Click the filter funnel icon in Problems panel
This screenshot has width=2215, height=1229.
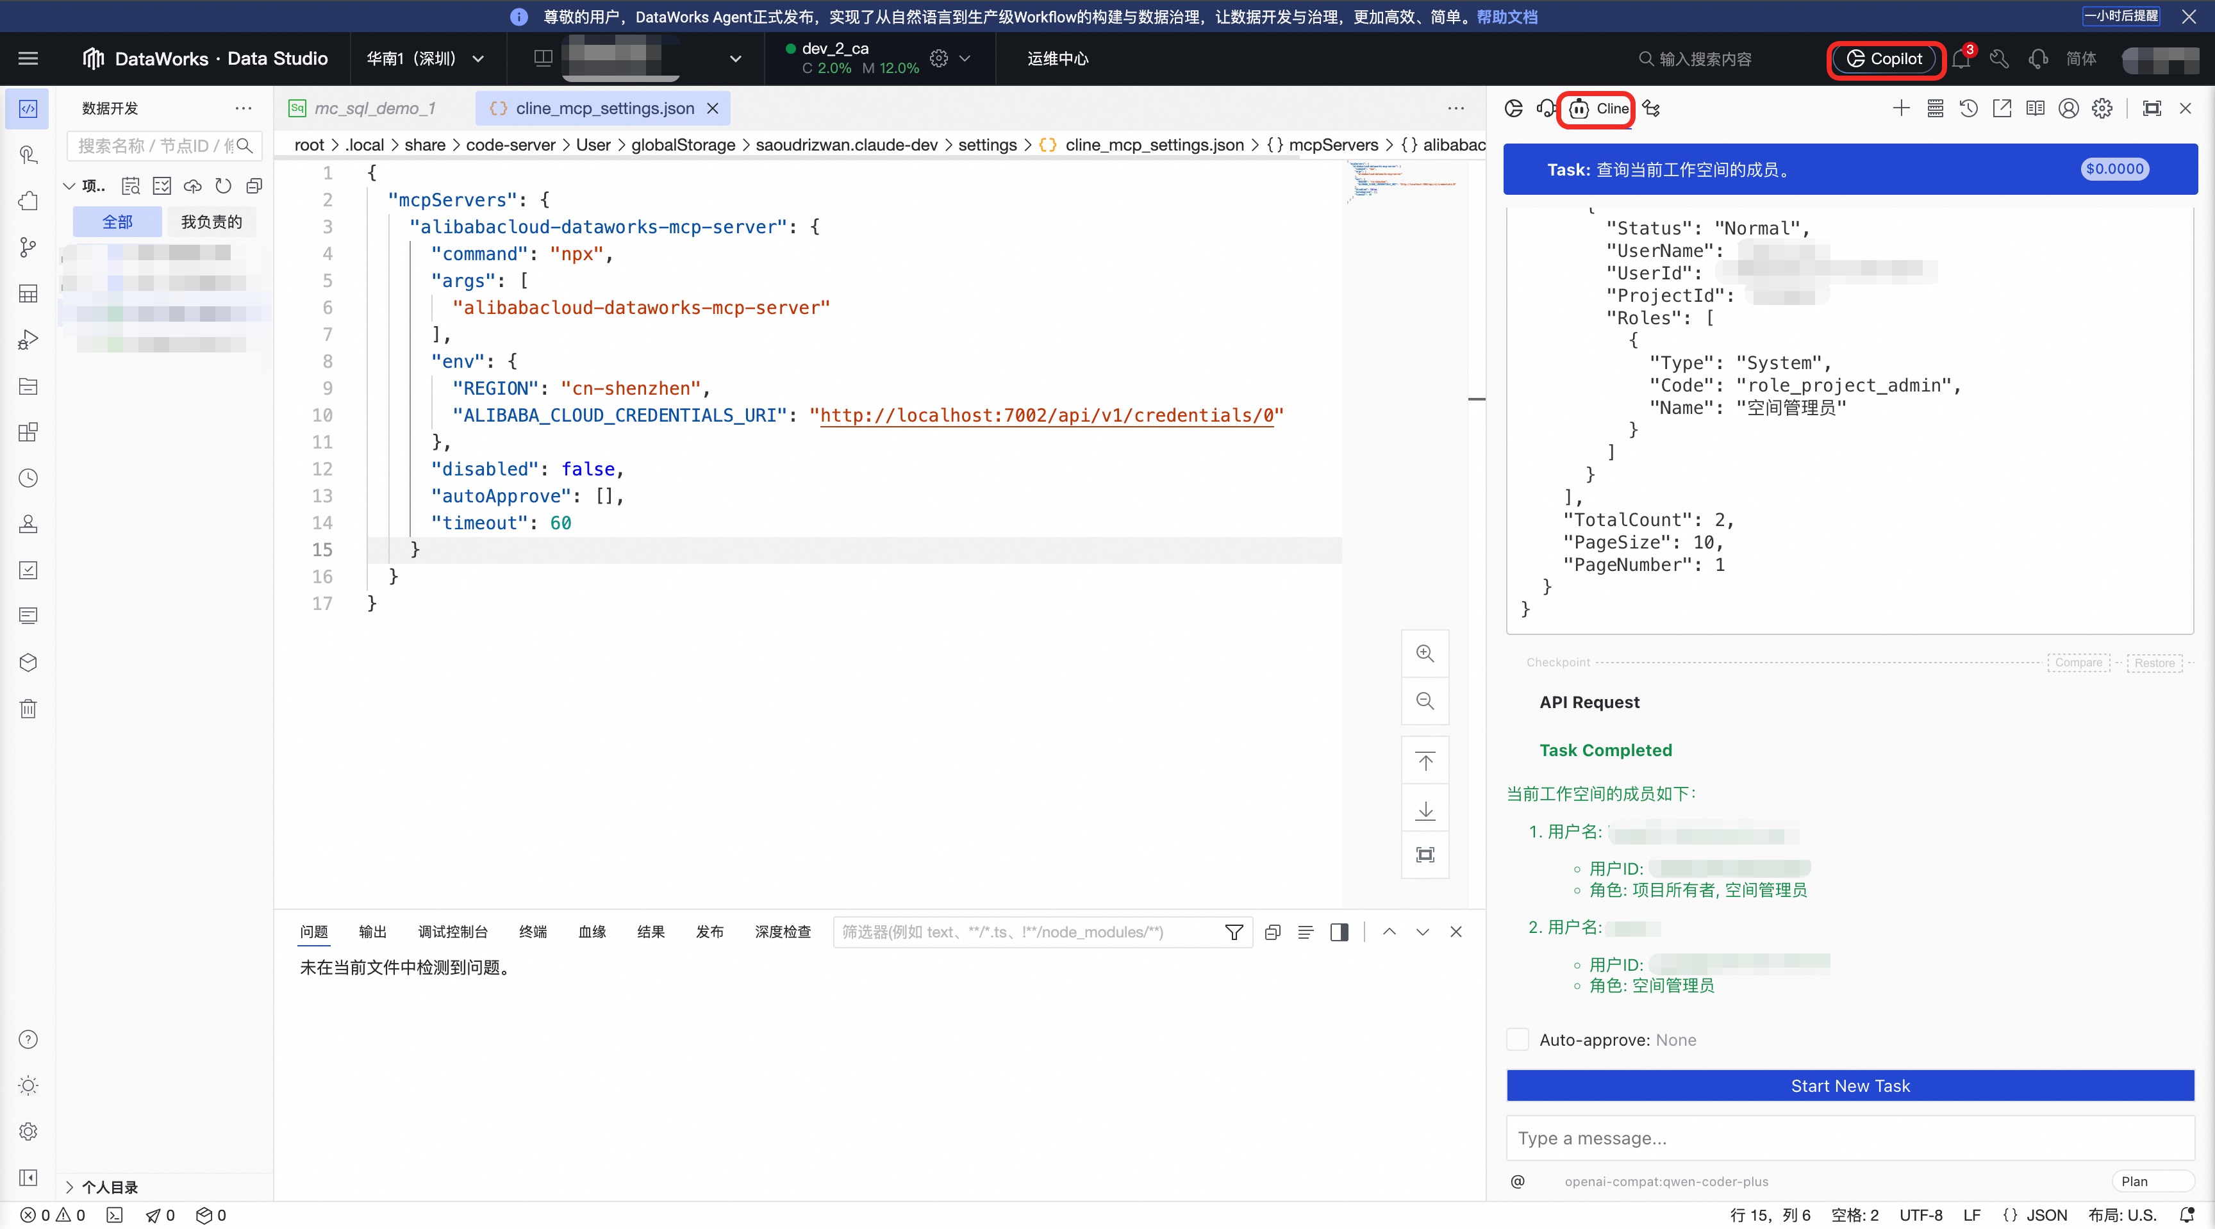1233,932
